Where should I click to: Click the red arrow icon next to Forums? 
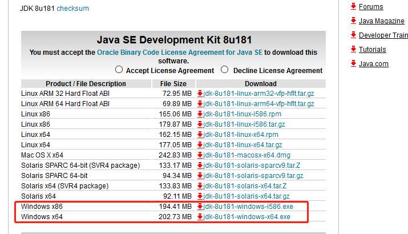pos(353,6)
